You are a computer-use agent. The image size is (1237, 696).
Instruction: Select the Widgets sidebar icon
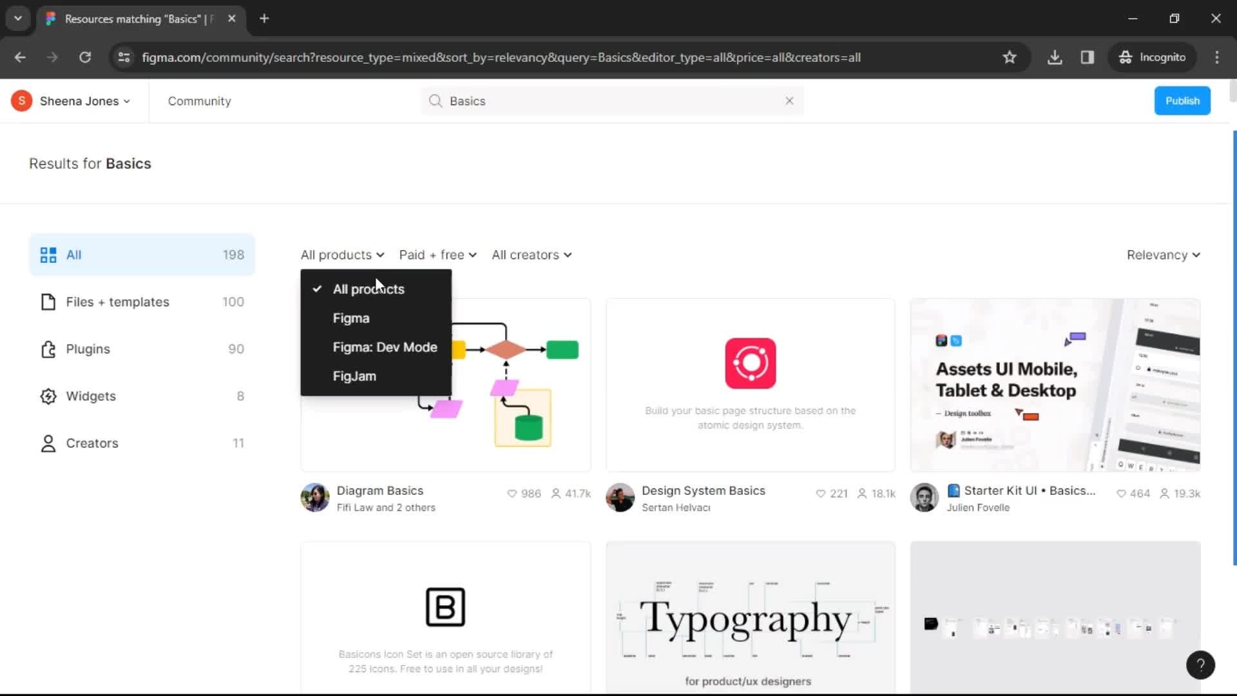pyautogui.click(x=48, y=396)
